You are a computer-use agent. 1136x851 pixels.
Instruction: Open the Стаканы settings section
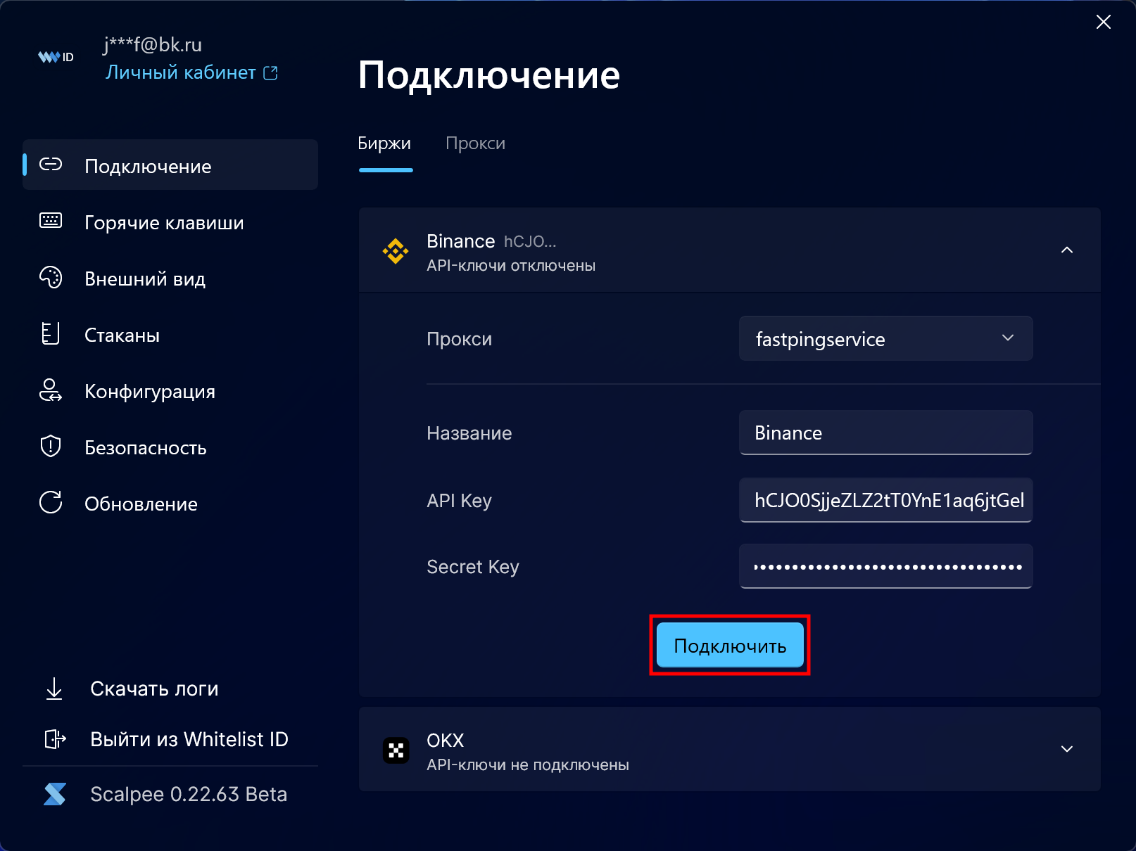122,335
